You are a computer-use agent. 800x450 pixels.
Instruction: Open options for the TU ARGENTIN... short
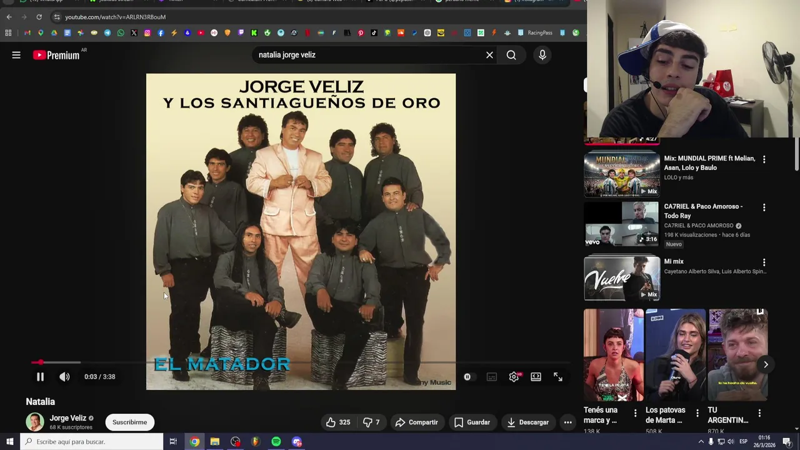point(759,413)
